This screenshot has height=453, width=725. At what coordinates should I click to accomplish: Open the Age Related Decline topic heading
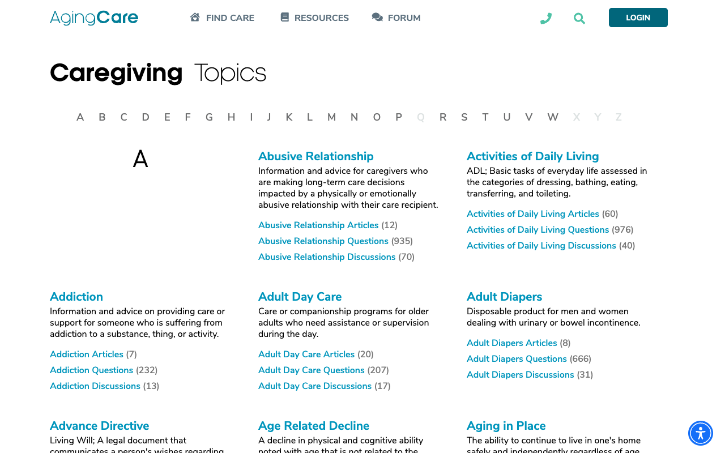tap(314, 426)
